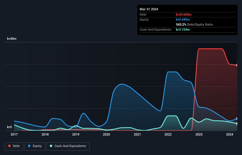Select the 2021 axis label

[137, 134]
